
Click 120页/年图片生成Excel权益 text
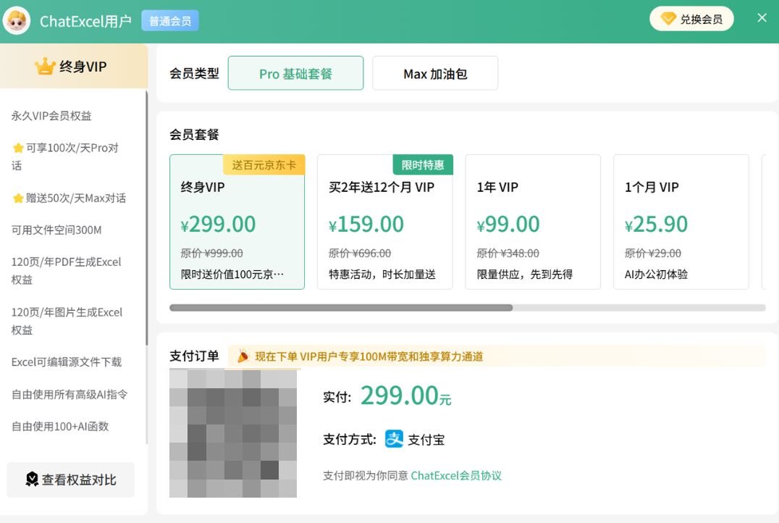click(x=67, y=321)
